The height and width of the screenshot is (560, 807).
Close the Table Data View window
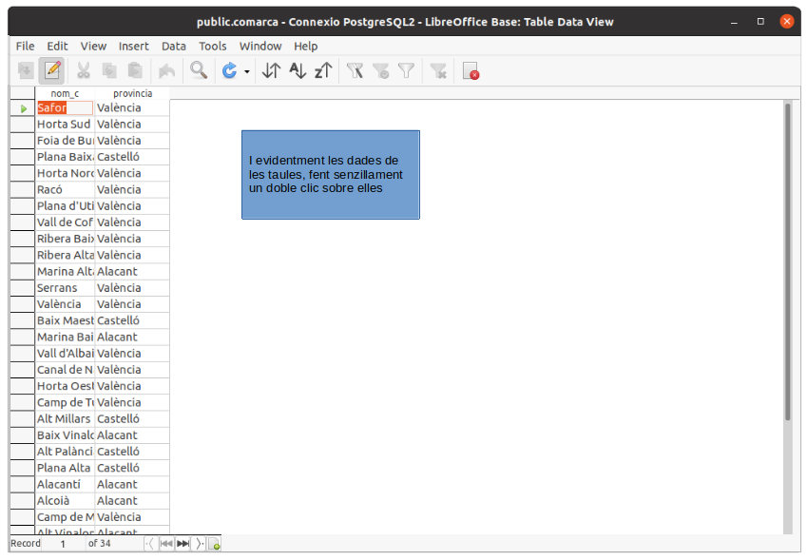point(786,21)
